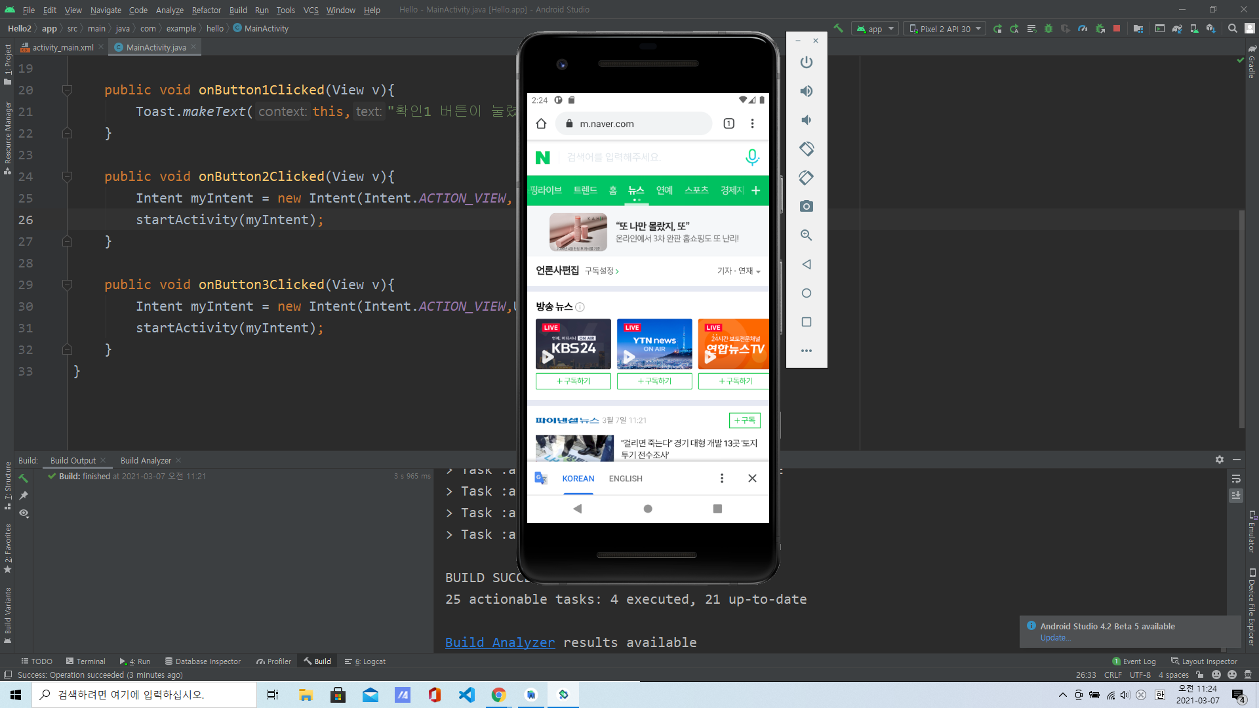The height and width of the screenshot is (708, 1259).
Task: Click emulator volume up icon
Action: click(807, 91)
